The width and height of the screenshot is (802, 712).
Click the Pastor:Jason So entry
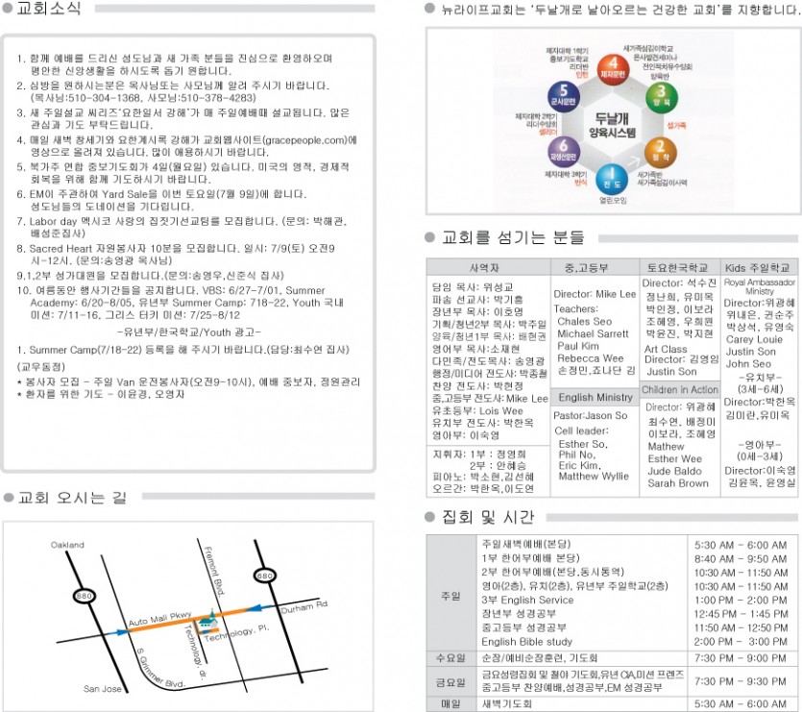(x=591, y=416)
